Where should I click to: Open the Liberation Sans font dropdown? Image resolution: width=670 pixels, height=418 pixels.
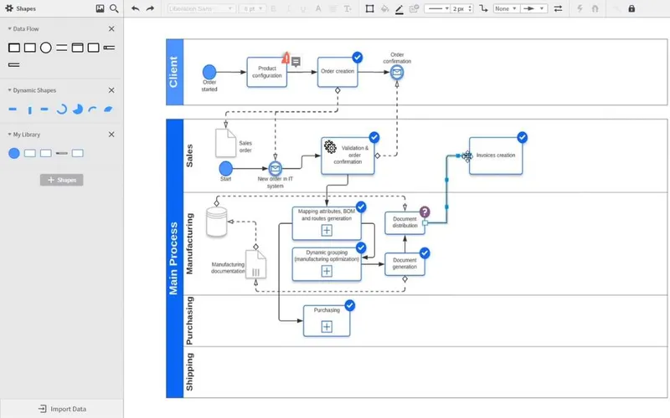click(201, 8)
